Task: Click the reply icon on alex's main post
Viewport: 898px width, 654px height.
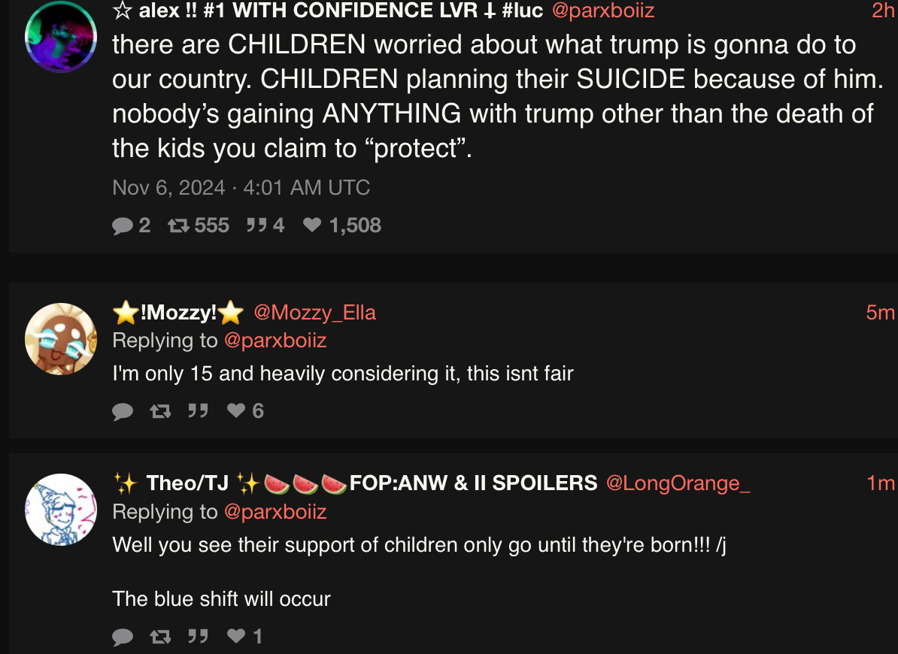Action: coord(123,226)
